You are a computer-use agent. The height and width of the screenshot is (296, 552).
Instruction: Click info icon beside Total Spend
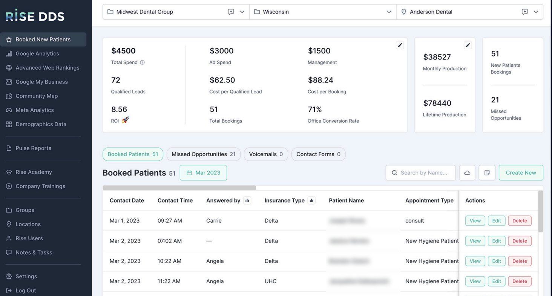click(142, 63)
